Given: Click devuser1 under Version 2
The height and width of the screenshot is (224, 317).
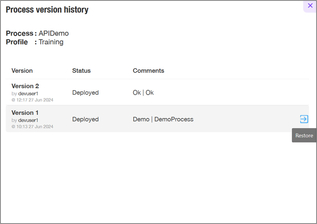Looking at the screenshot, I should (x=28, y=94).
